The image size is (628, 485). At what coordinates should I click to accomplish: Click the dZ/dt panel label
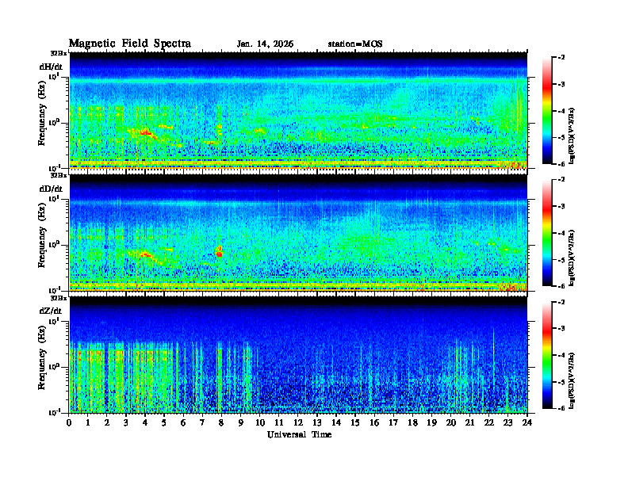click(51, 311)
